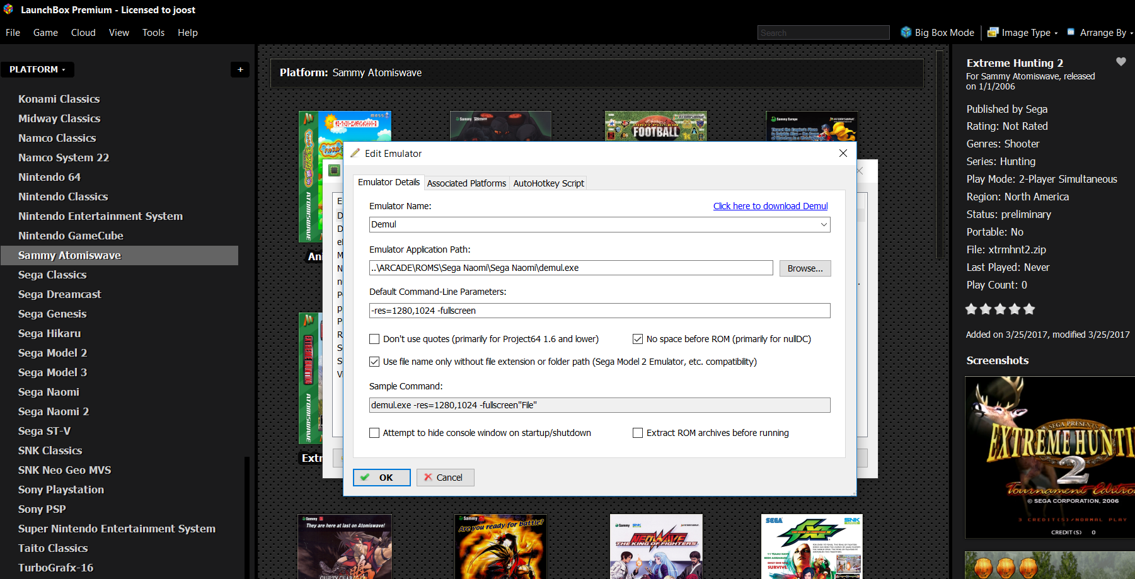The width and height of the screenshot is (1135, 579).
Task: Select Nintendo 64 platform
Action: [49, 177]
